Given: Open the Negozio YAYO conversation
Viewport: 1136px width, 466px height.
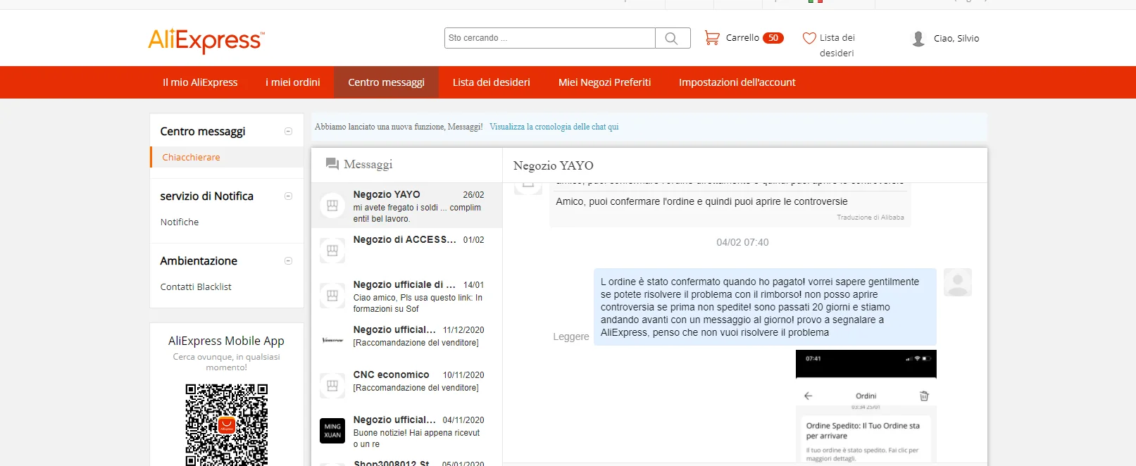Looking at the screenshot, I should point(407,206).
